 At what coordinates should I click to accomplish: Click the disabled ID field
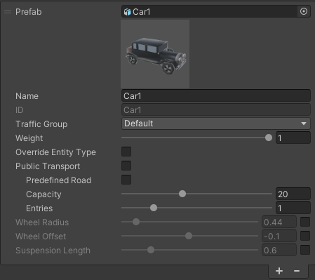click(216, 109)
